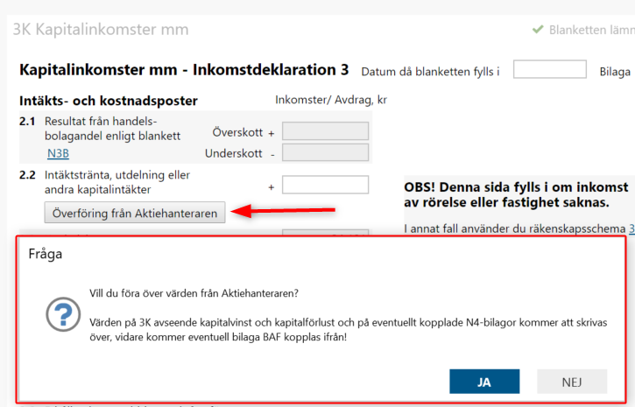635x407 pixels.
Task: Click the Kapitalinkomster mm - Inkomstdeklaration 3 title
Action: [x=184, y=70]
